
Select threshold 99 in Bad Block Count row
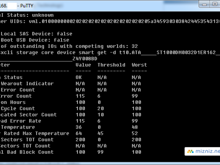pyautogui.click(x=100, y=152)
